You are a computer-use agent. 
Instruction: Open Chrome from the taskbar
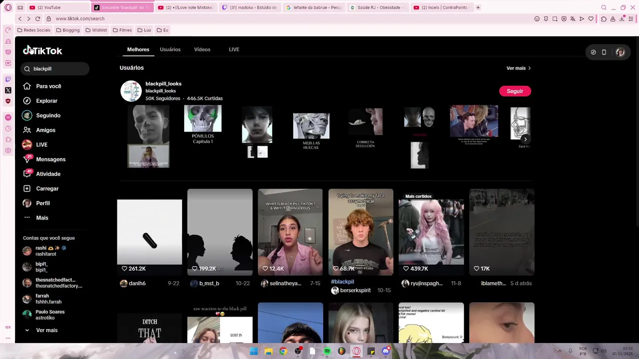tap(283, 351)
